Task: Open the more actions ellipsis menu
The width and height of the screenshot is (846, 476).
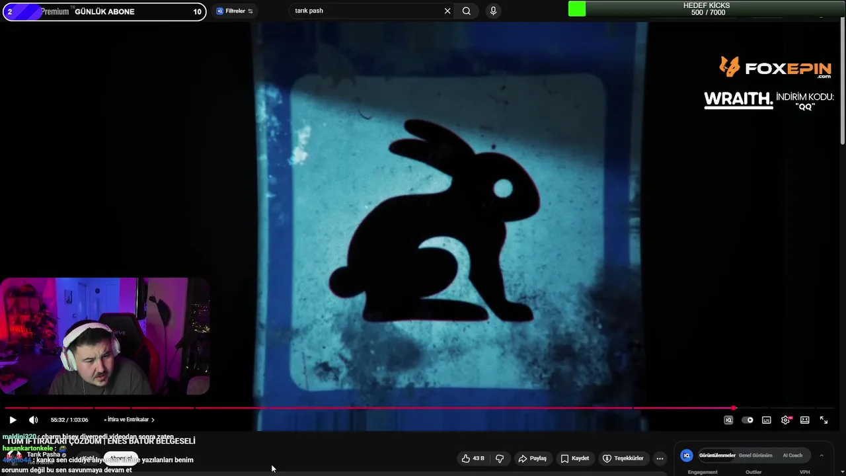Action: pos(660,458)
